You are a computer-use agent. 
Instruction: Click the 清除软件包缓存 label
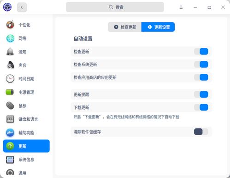click(87, 132)
